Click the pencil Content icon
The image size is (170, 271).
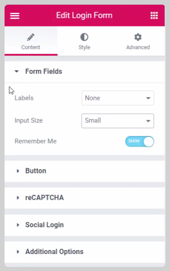click(31, 37)
